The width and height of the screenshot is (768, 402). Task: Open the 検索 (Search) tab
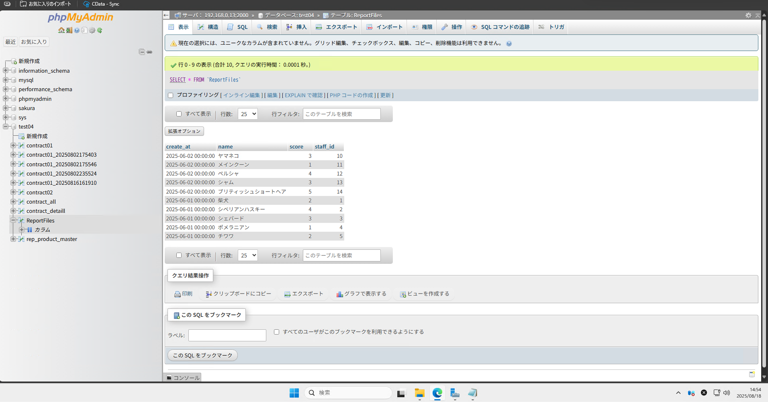tap(267, 27)
